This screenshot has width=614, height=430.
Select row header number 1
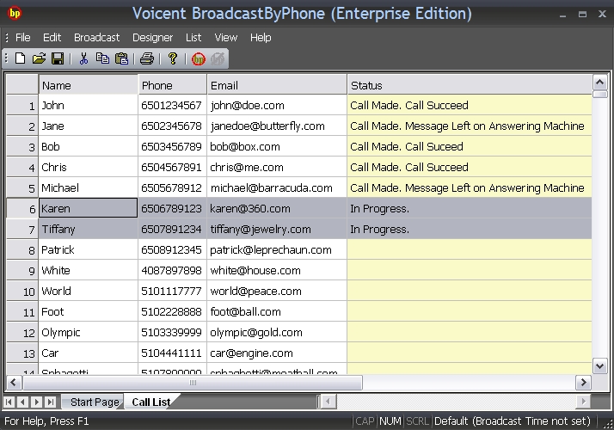pyautogui.click(x=22, y=105)
